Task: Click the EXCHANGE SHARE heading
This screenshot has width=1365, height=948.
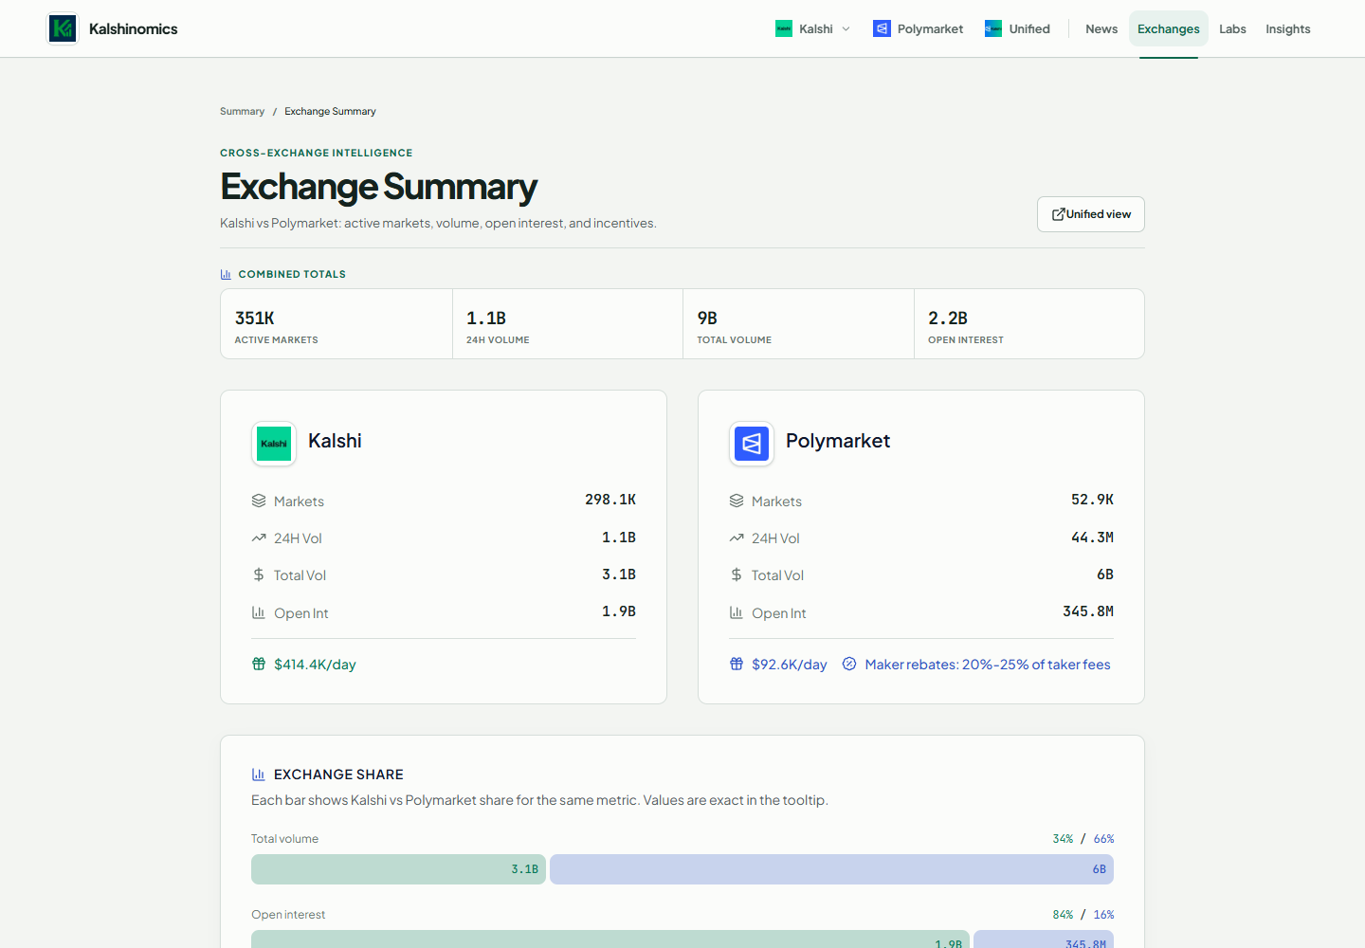Action: point(338,775)
